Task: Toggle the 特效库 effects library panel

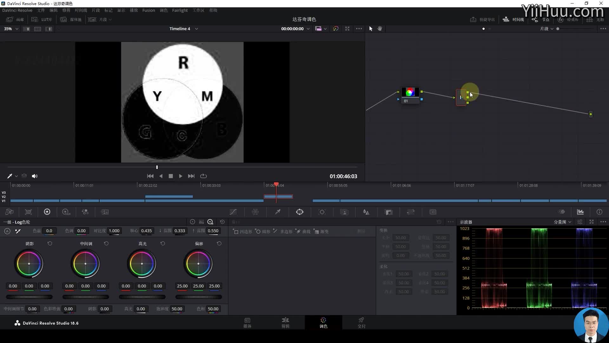Action: [568, 19]
